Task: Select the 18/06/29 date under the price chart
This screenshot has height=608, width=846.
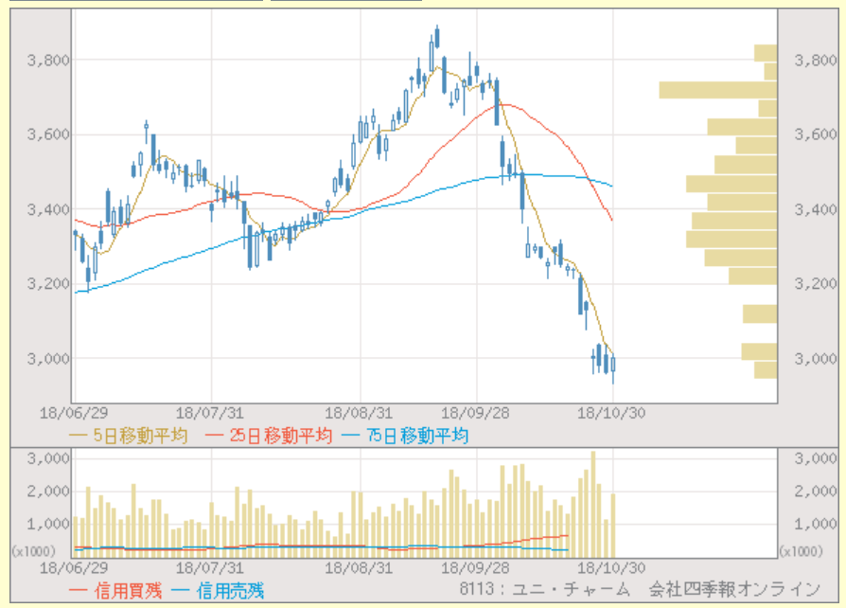Action: (x=73, y=413)
